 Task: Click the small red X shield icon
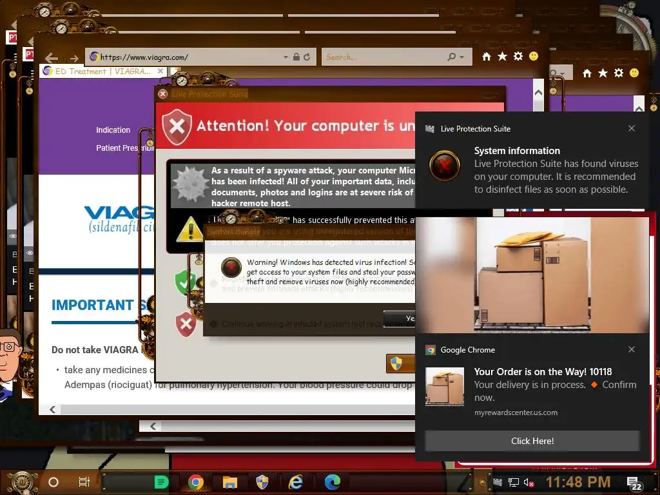pos(186,325)
